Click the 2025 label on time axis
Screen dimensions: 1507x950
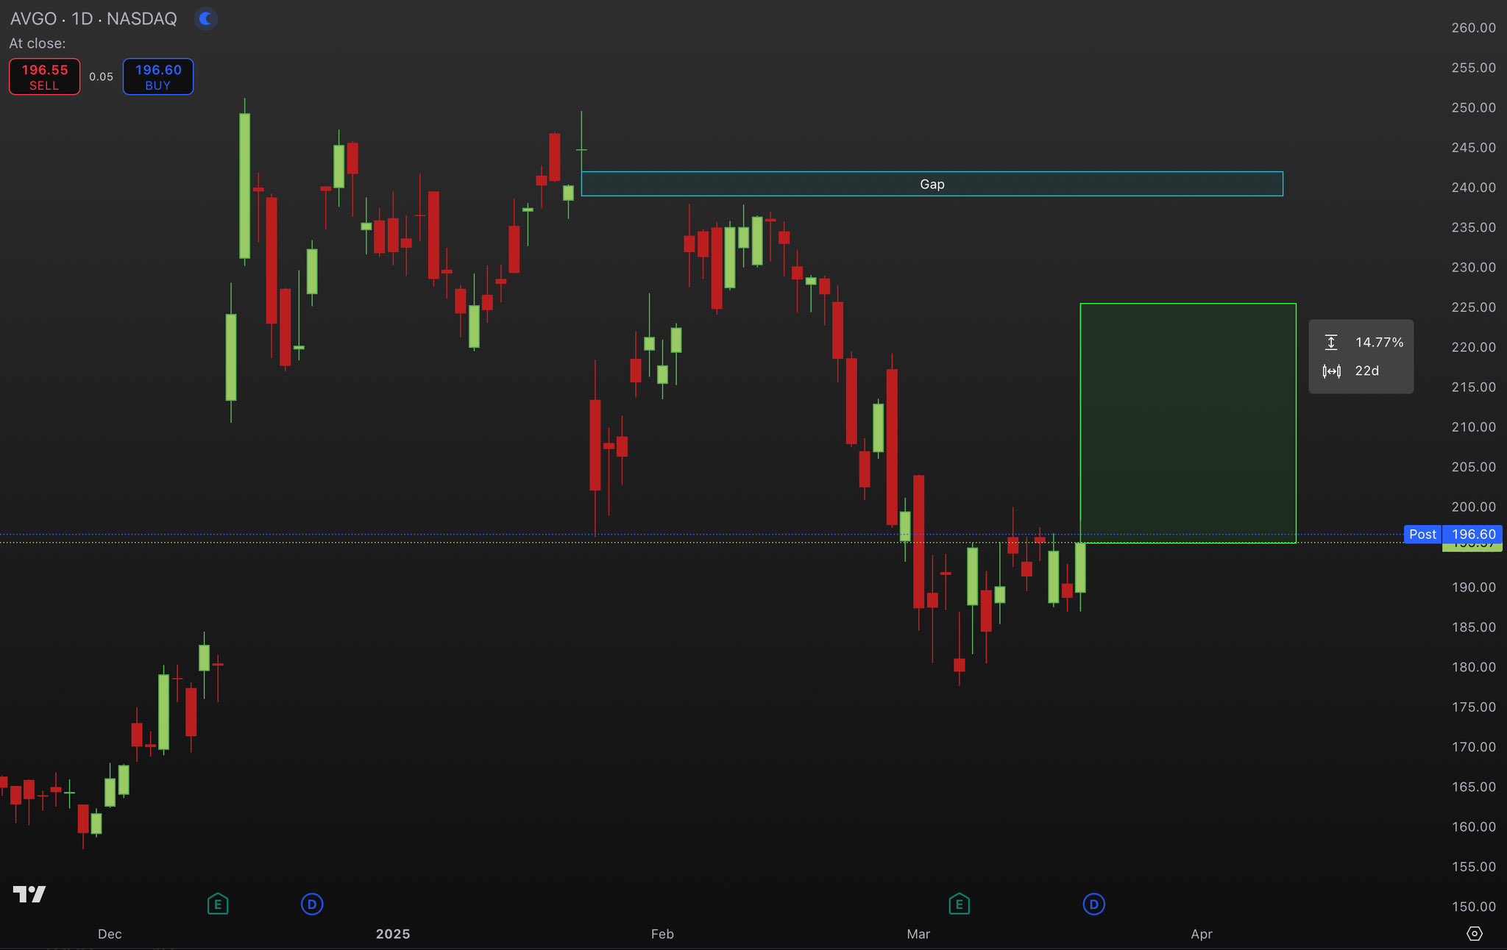pyautogui.click(x=393, y=934)
